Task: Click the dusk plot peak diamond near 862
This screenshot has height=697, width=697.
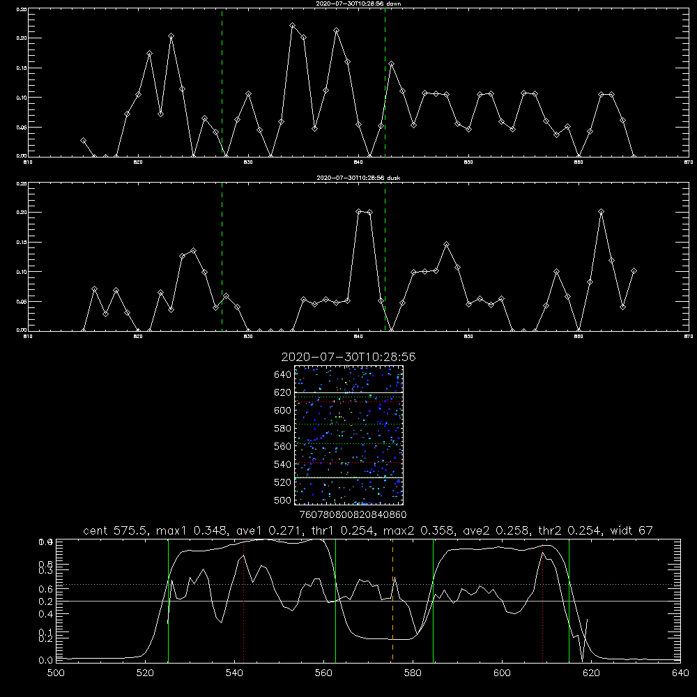Action: click(601, 212)
